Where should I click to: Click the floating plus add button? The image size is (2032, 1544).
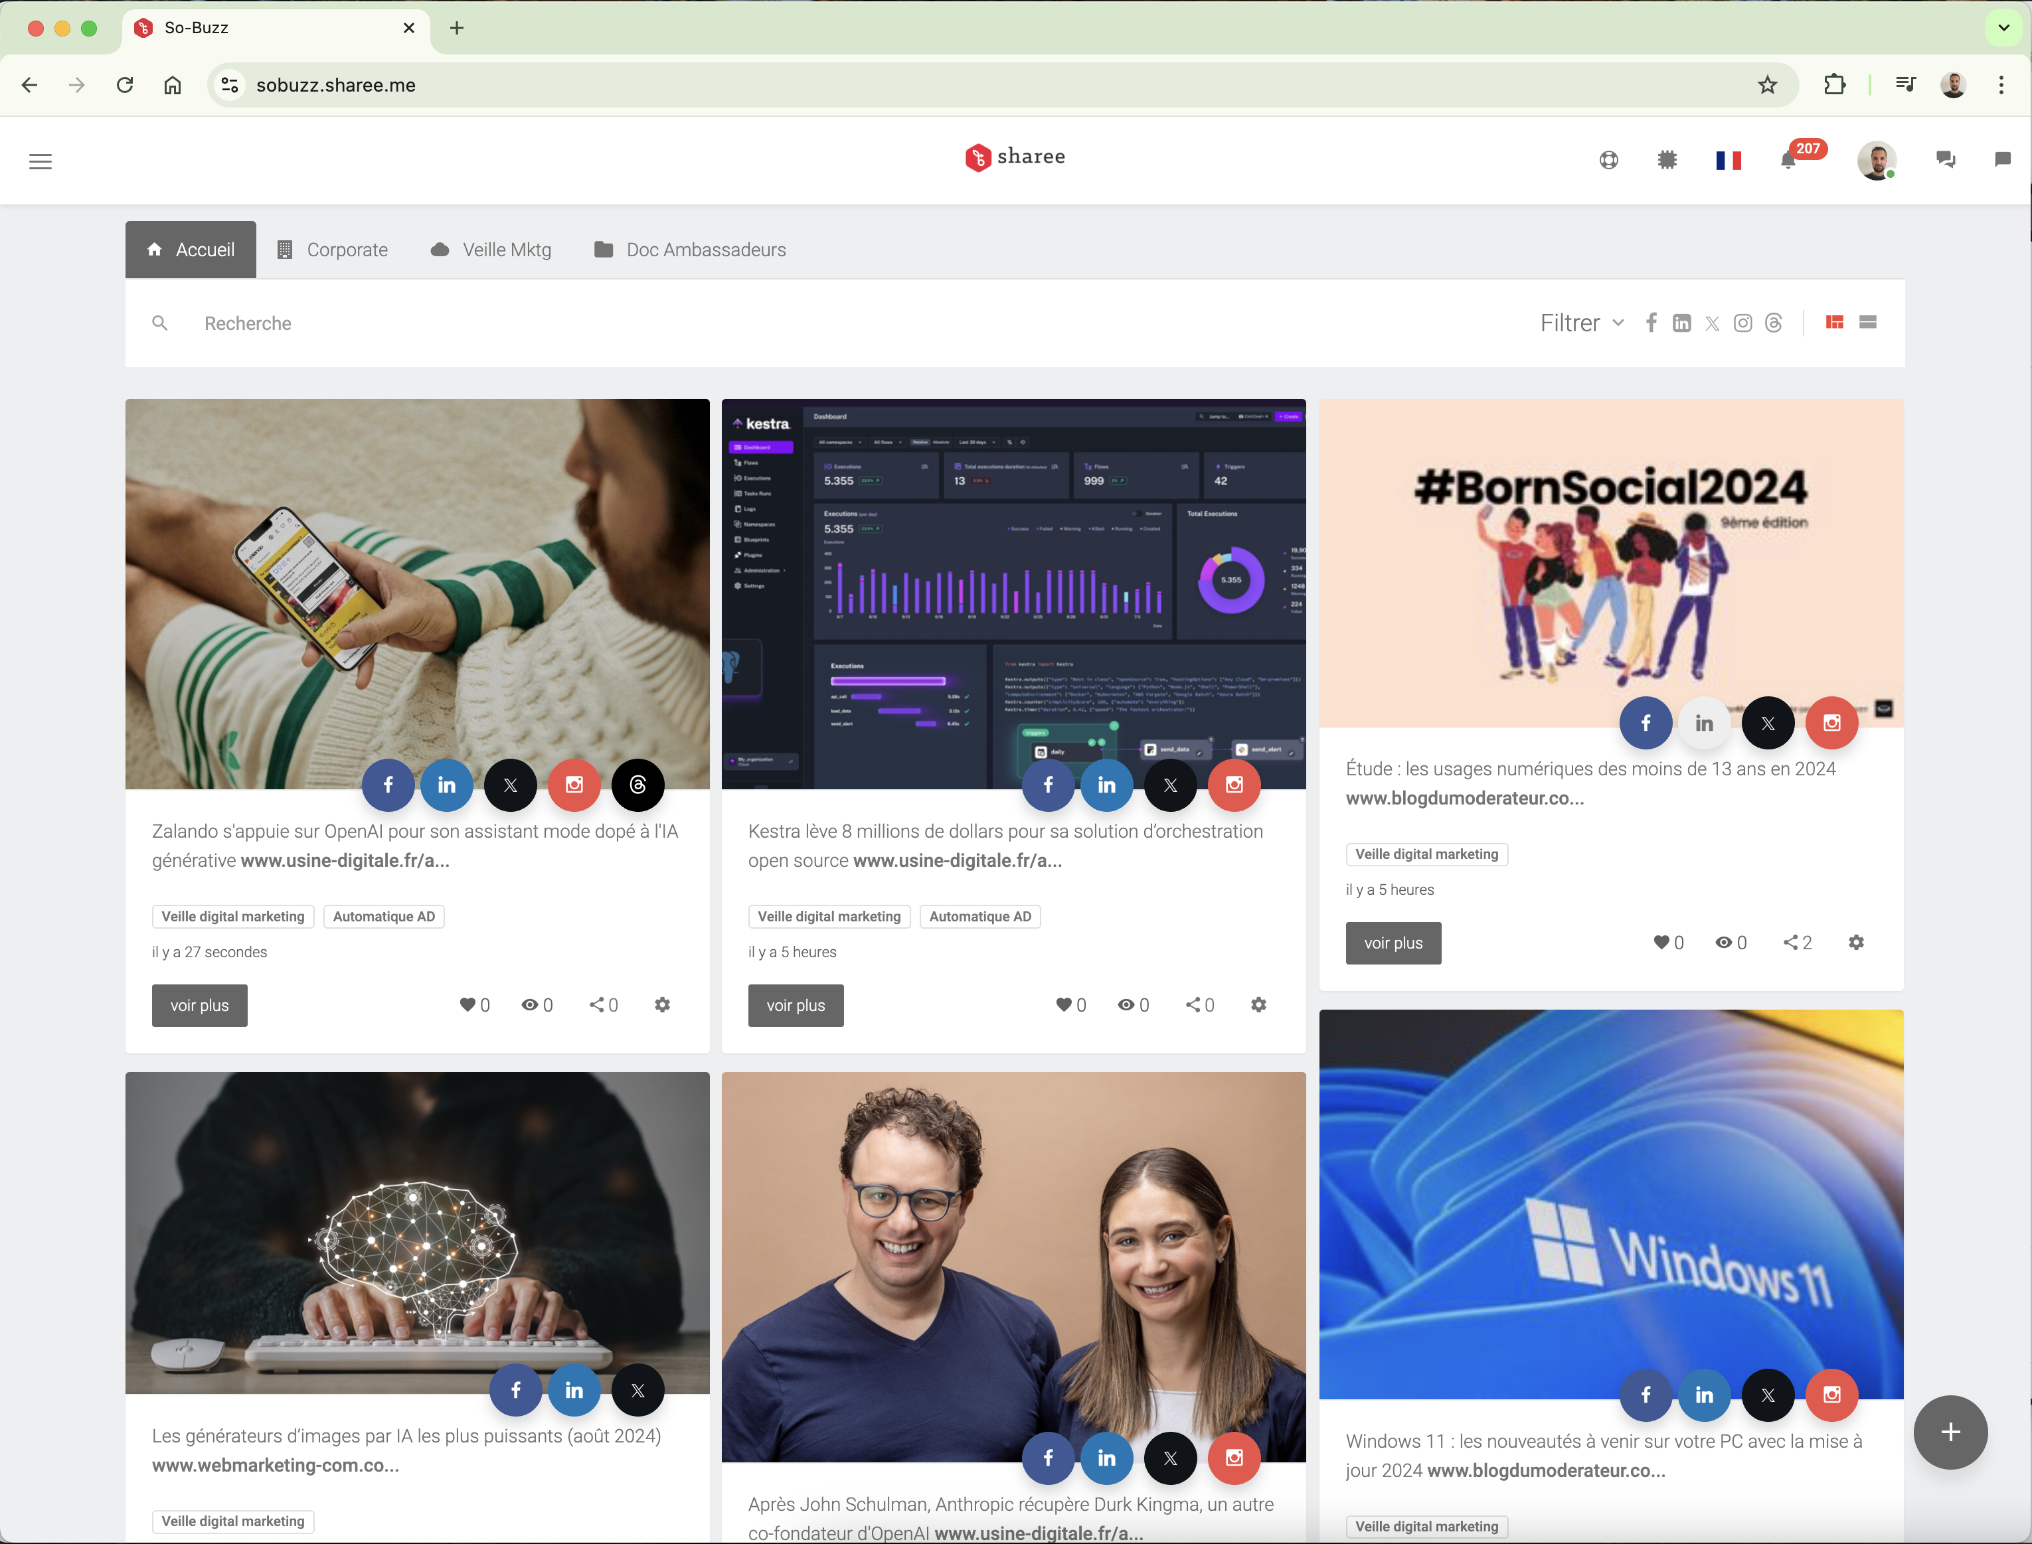pyautogui.click(x=1950, y=1432)
